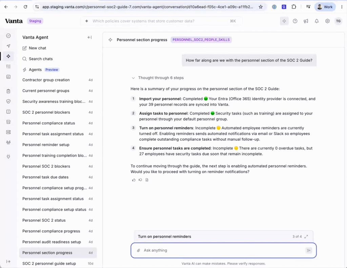Image resolution: width=347 pixels, height=268 pixels.
Task: Open the browser three-dot menu
Action: (342, 7)
